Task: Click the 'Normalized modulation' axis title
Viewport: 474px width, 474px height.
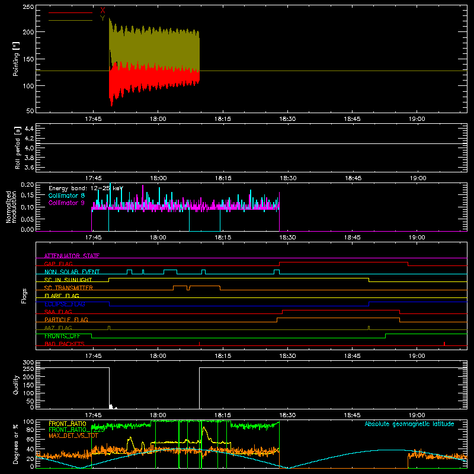Action: point(11,207)
